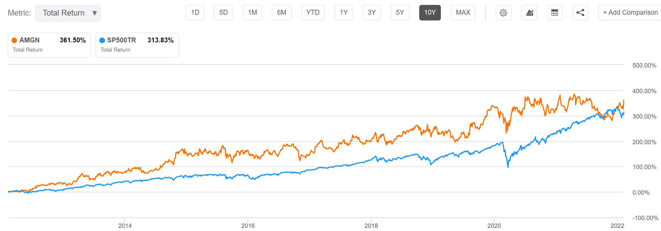Click the orange AMGN legend dot
This screenshot has width=661, height=231.
(14, 40)
